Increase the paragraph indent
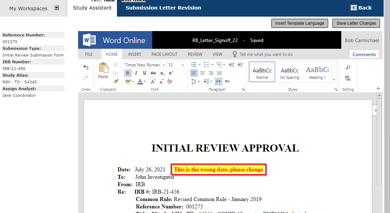 [x=240, y=65]
